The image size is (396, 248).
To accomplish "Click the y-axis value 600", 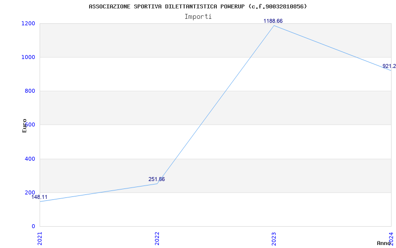I will tap(30, 124).
